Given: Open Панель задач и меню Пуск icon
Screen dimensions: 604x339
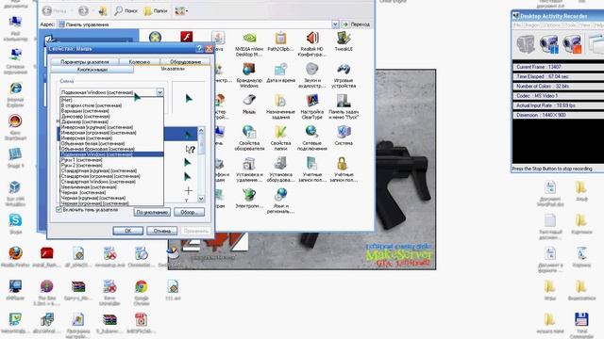Looking at the screenshot, I should (344, 106).
